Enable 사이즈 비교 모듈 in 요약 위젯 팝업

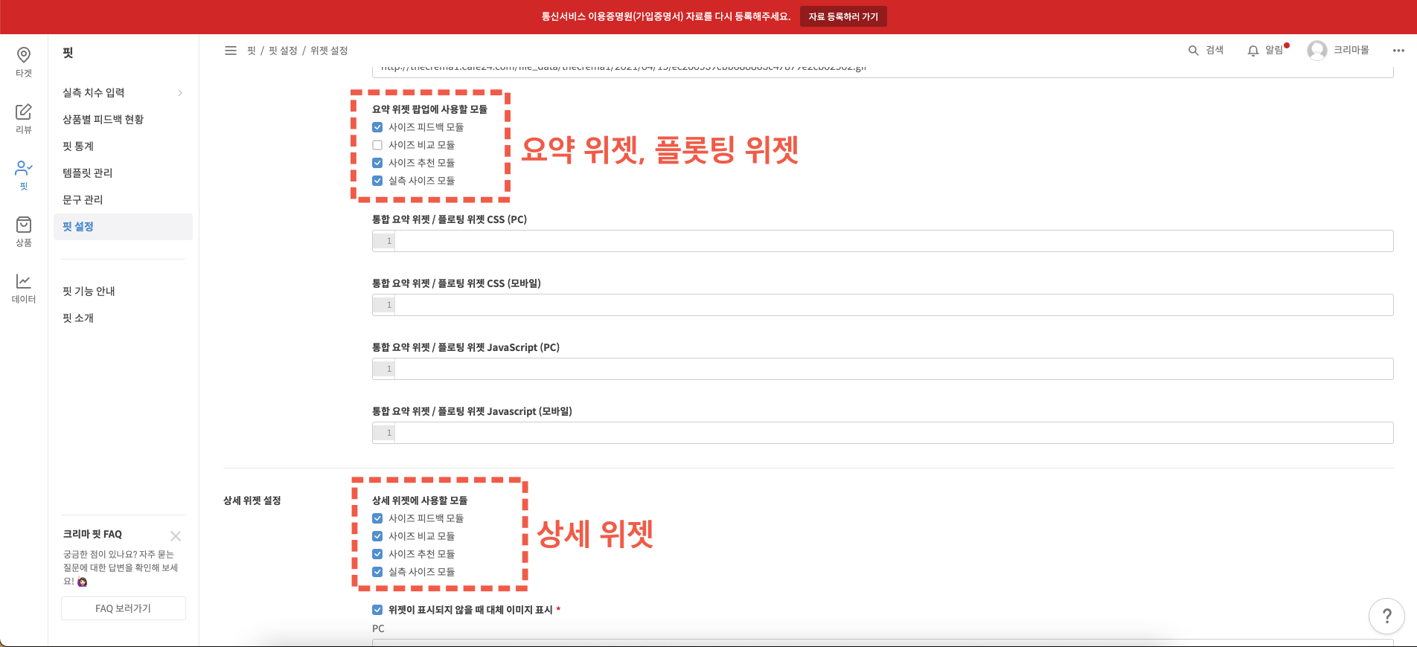pos(377,145)
